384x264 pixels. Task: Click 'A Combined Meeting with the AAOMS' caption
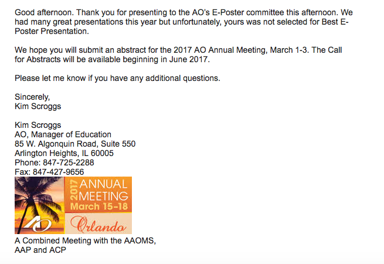86,241
